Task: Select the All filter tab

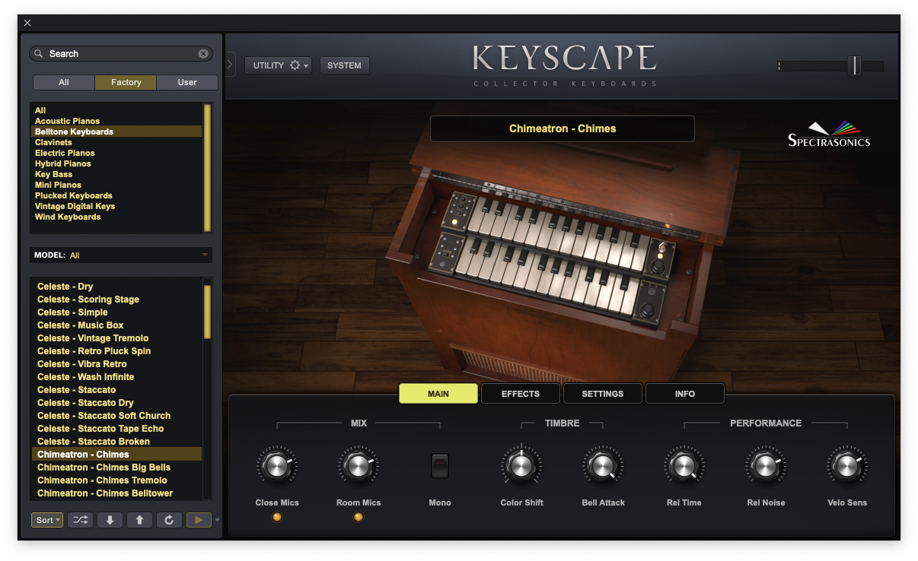Action: coord(64,82)
